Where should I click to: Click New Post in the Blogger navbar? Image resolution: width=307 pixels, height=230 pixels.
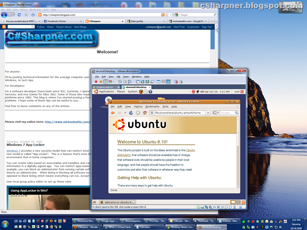179,27
